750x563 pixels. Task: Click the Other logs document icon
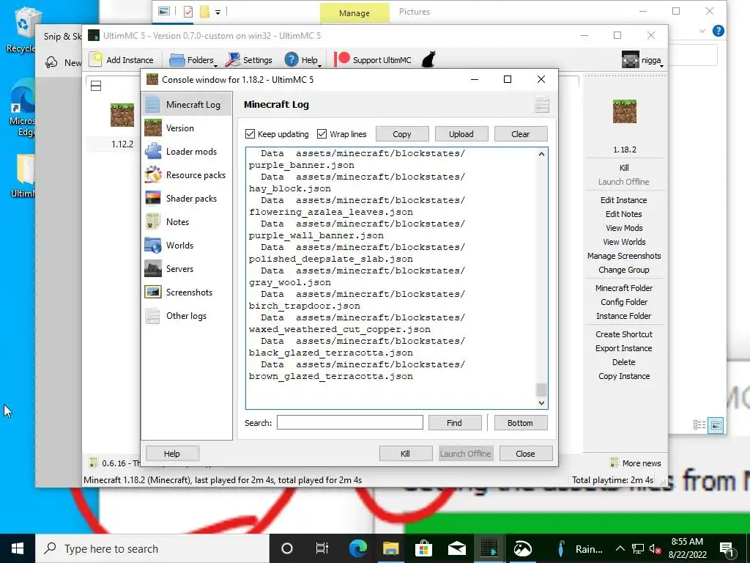coord(153,315)
